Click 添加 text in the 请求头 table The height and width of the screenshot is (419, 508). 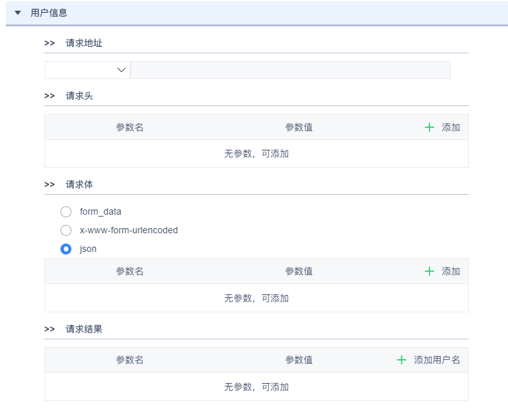pyautogui.click(x=451, y=127)
